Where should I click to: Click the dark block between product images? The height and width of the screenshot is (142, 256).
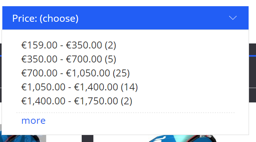click(88, 139)
